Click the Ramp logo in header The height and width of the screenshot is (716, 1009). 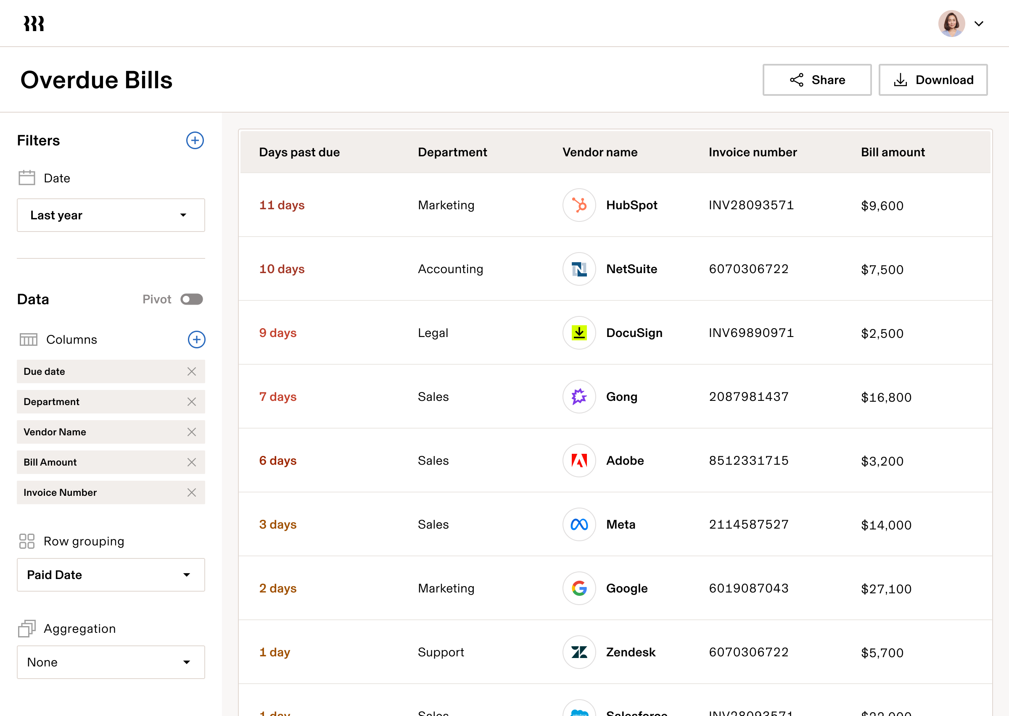click(34, 24)
